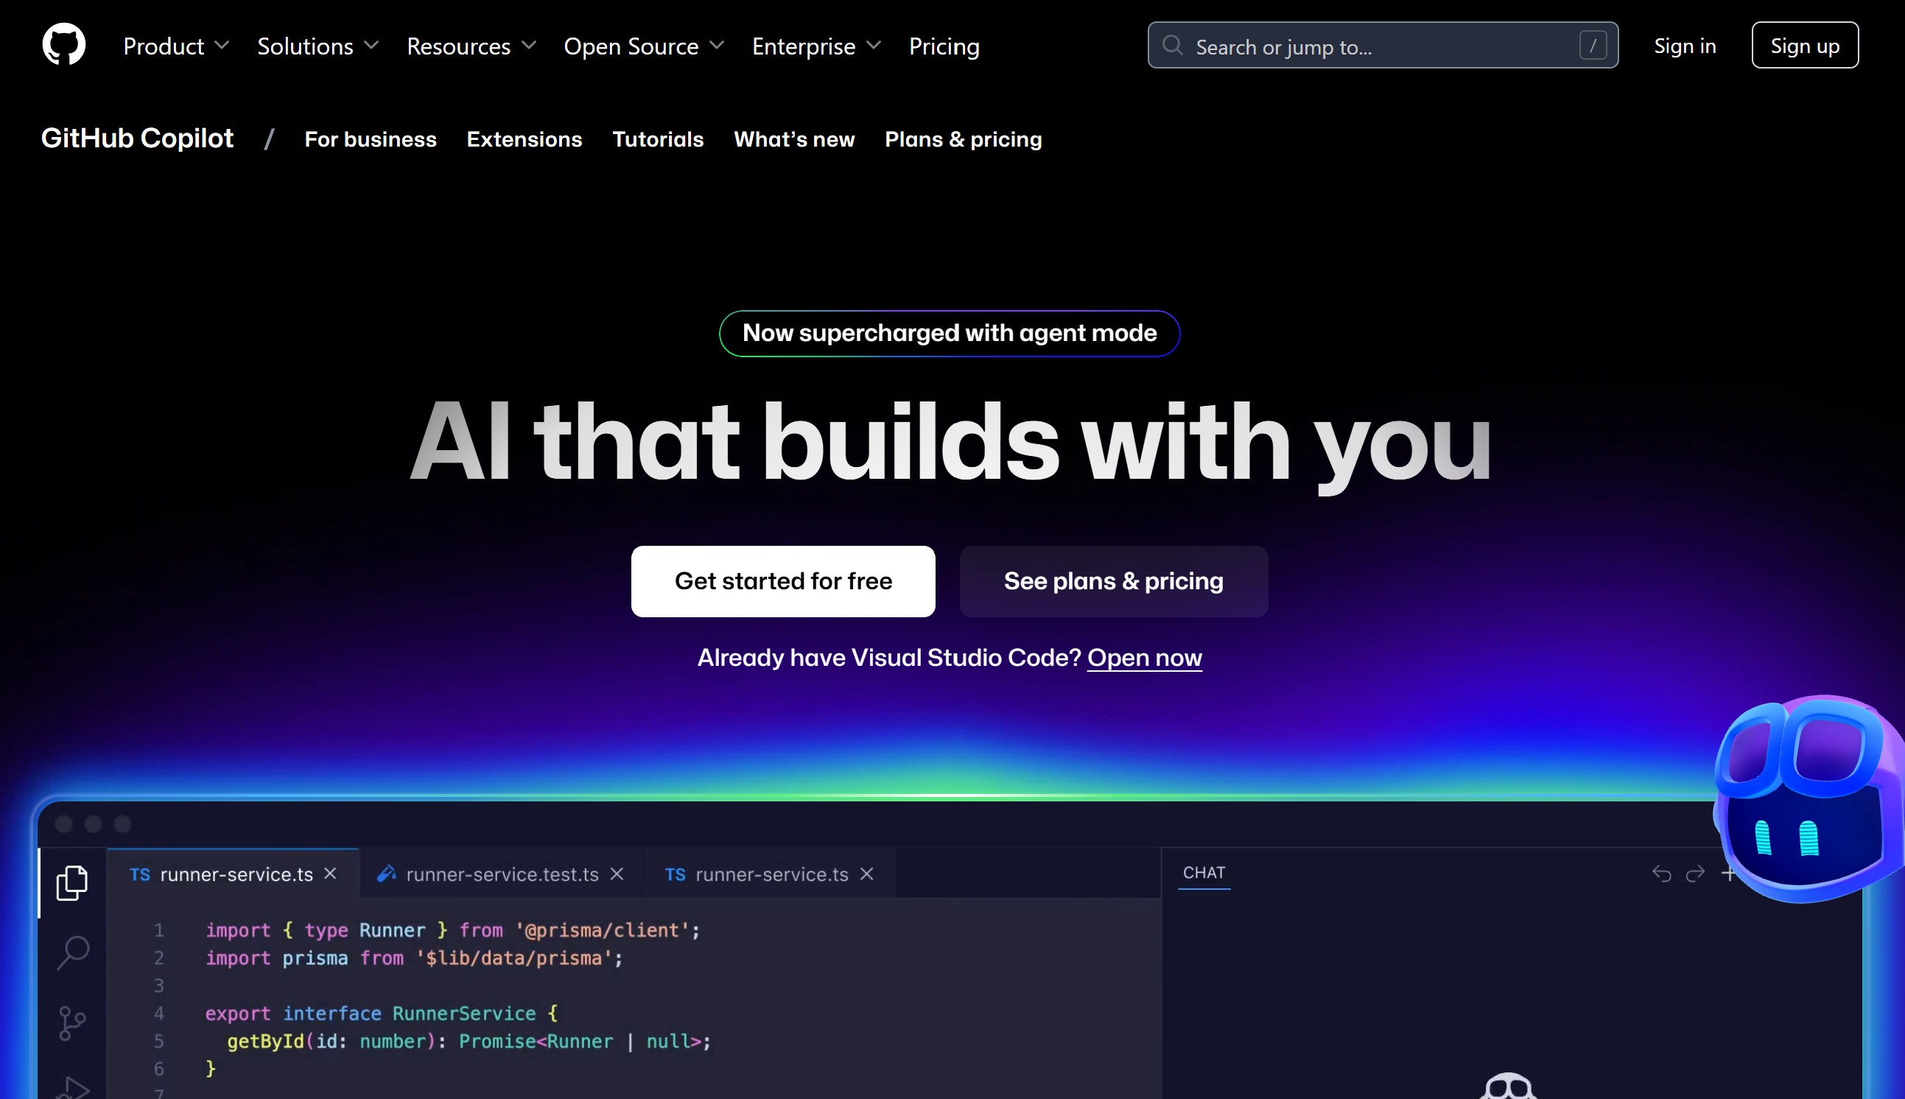Image resolution: width=1905 pixels, height=1099 pixels.
Task: Click the Copilot mascot head
Action: coord(1808,798)
